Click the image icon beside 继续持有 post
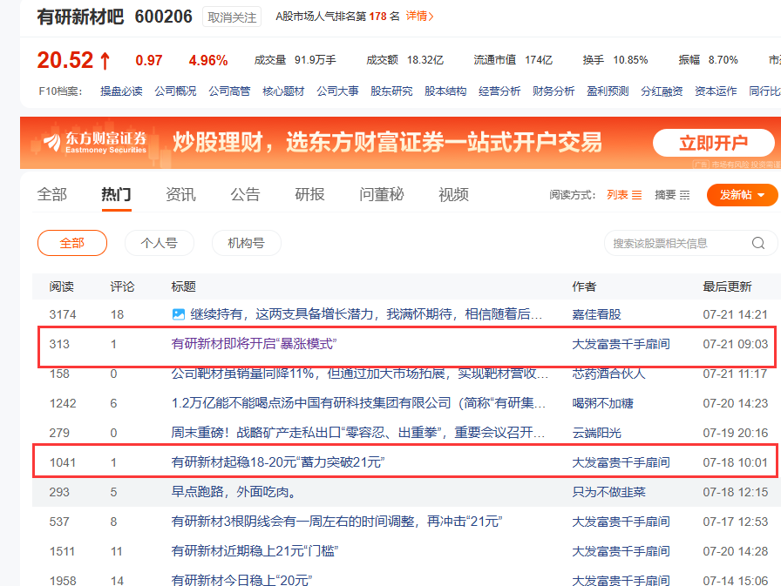The image size is (781, 586). click(178, 314)
